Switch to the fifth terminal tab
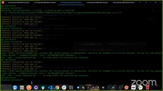 click(124, 2)
